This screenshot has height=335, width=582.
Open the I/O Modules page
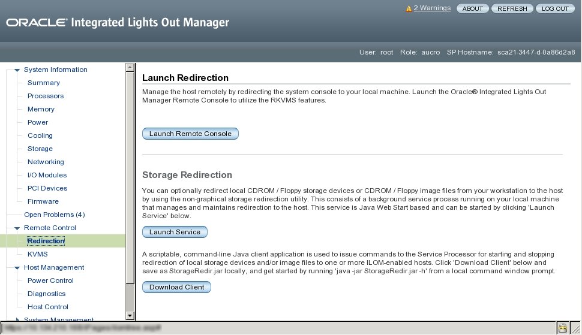[x=47, y=175]
